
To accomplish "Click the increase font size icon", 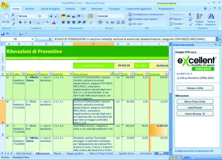I will (51, 16).
